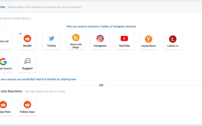The image size is (202, 126).
Task: Select the YouTube platform icon
Action: click(124, 38)
